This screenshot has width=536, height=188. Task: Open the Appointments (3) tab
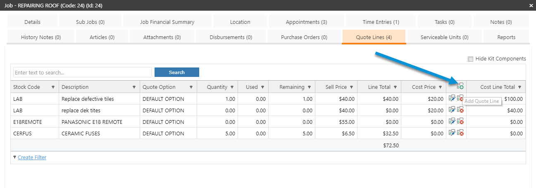tap(307, 22)
